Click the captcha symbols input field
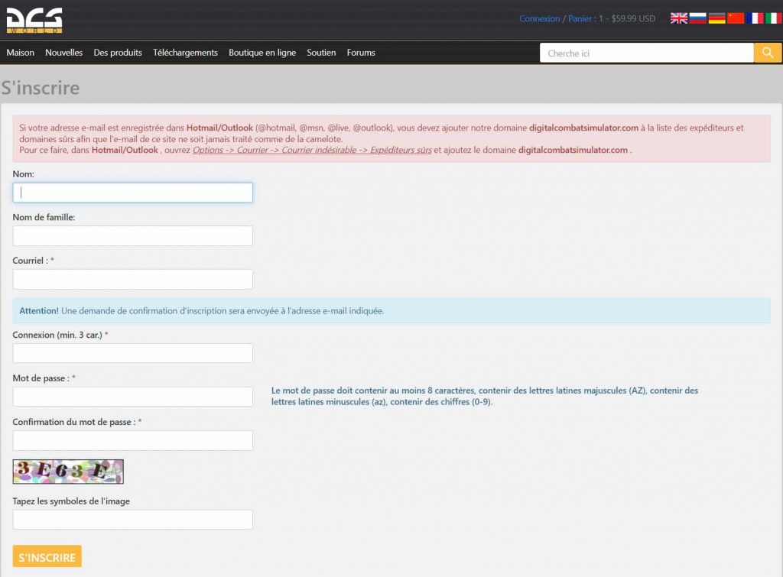The image size is (783, 577). point(133,519)
